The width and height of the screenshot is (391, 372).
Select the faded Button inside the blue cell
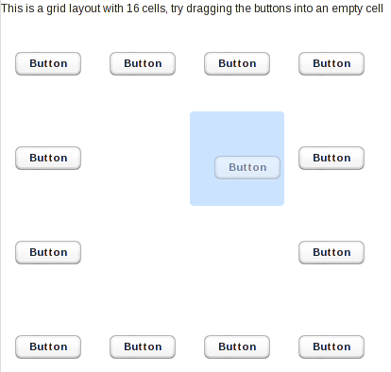[247, 167]
